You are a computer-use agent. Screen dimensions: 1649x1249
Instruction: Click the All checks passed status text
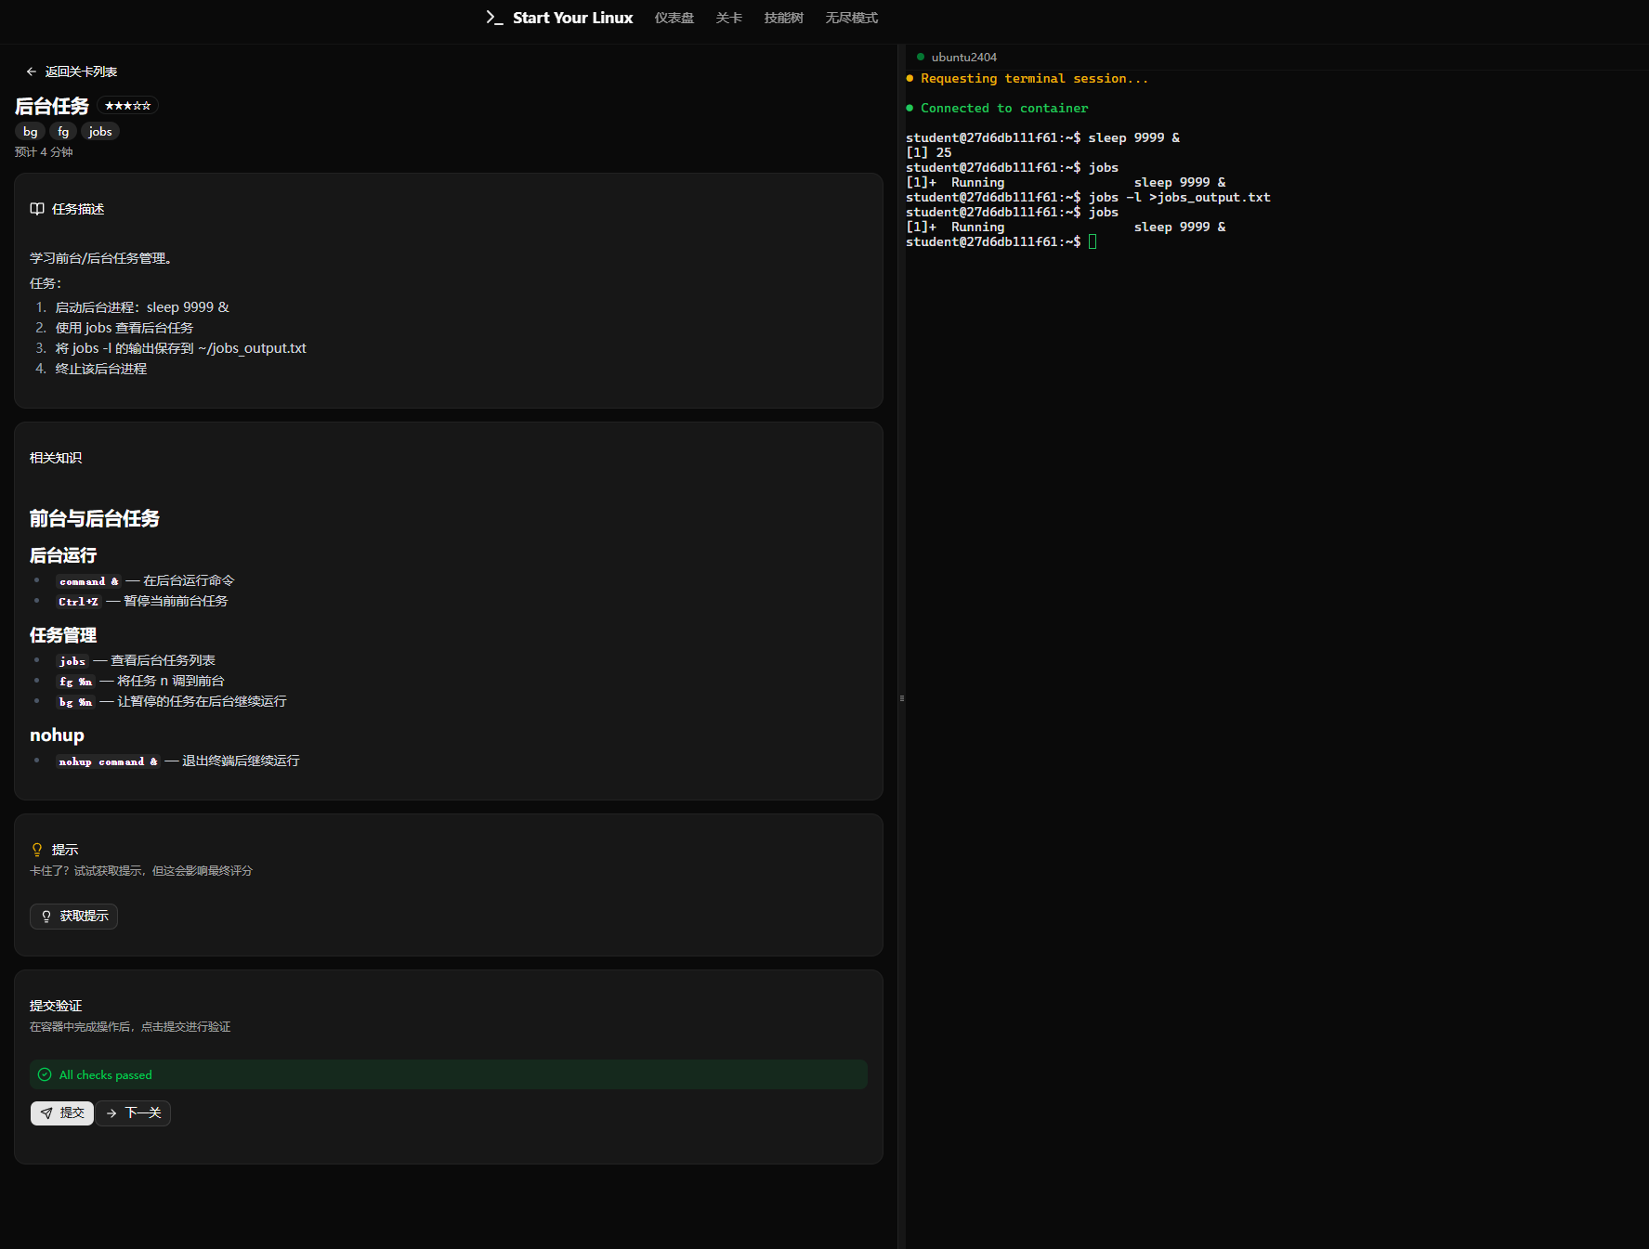(106, 1074)
